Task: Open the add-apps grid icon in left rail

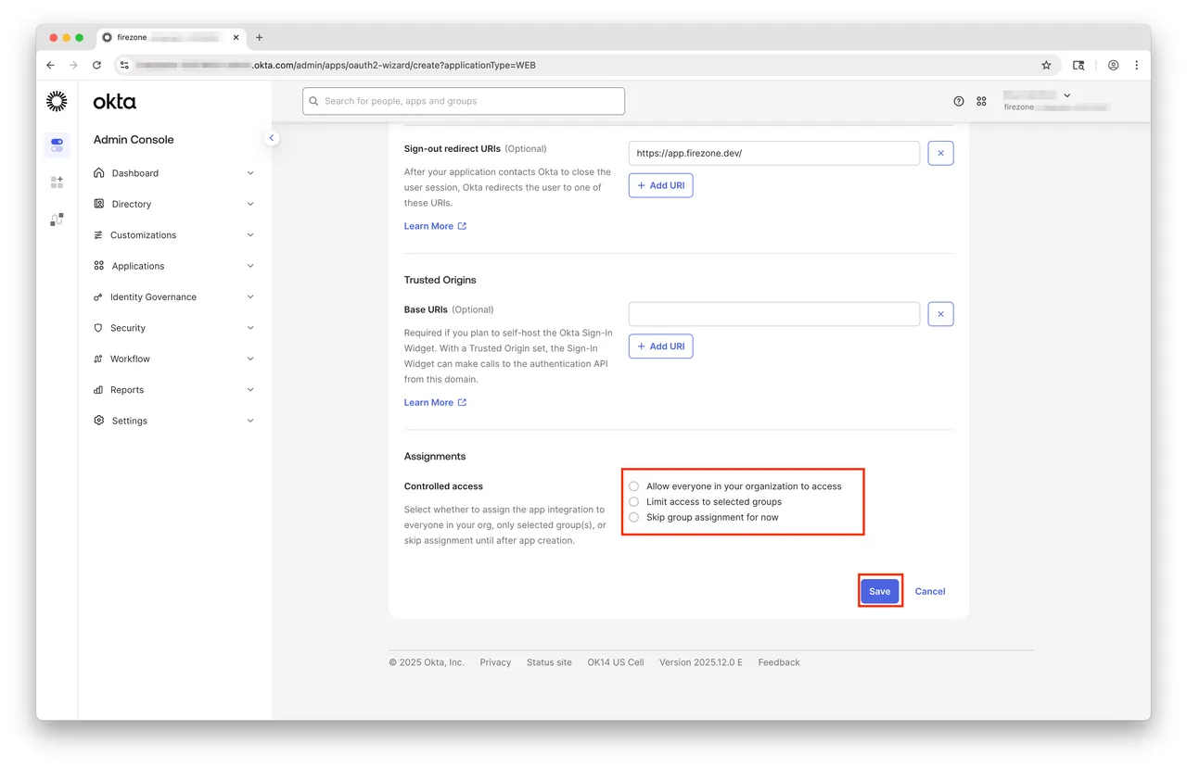Action: [x=57, y=183]
